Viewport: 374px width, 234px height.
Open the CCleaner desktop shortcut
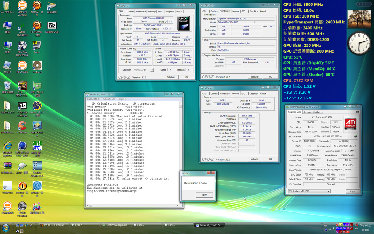[x=22, y=126]
